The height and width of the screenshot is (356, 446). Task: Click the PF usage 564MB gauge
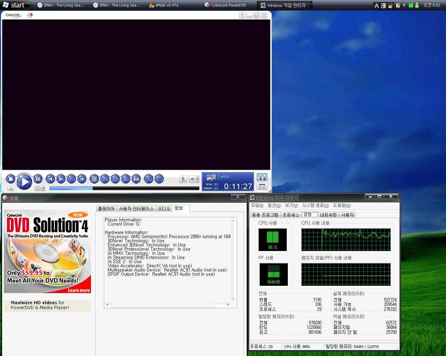point(274,274)
